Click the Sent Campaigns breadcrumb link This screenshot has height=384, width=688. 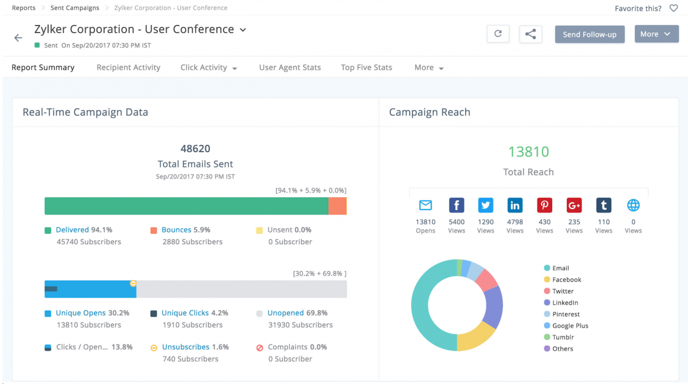point(74,8)
